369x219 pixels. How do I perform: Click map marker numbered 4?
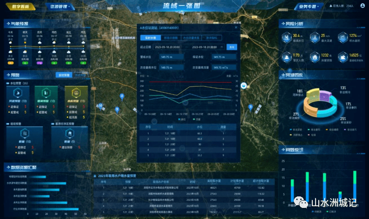click(122, 96)
